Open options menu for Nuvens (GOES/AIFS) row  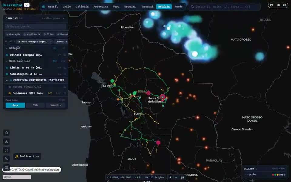65,87
